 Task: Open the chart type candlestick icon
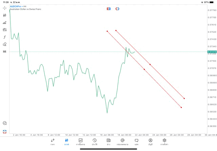[5, 15]
